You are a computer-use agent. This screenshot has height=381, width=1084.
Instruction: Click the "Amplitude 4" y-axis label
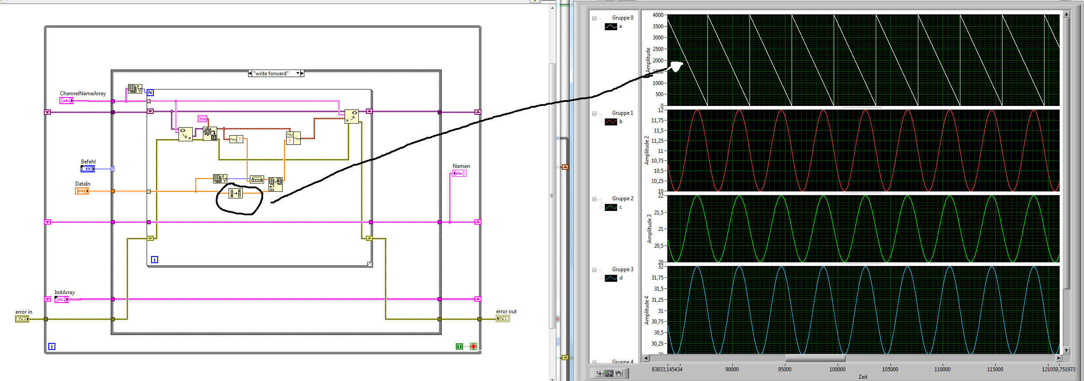[647, 310]
